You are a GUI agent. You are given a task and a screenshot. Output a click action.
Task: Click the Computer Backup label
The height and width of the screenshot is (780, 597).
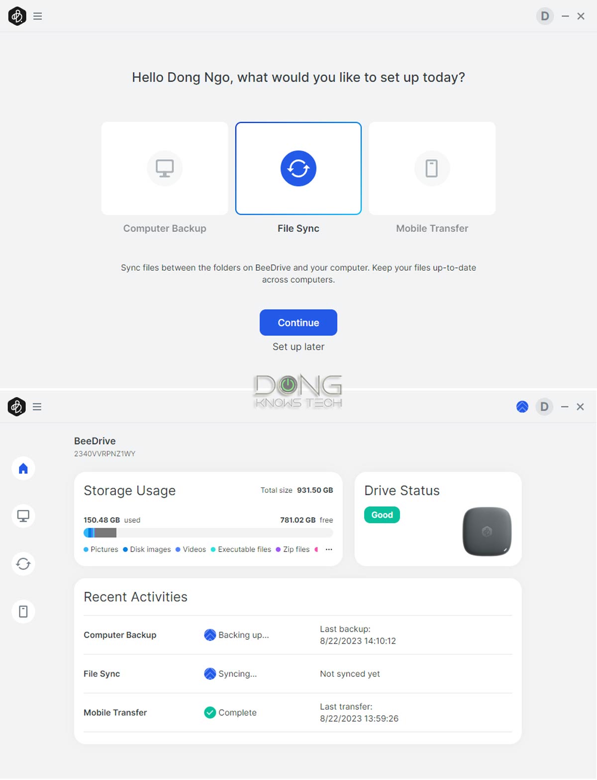(165, 228)
